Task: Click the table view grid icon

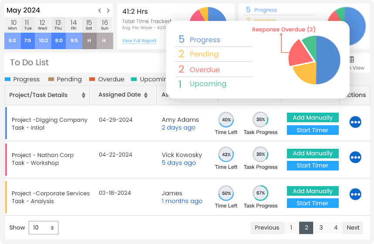Action: [x=351, y=60]
